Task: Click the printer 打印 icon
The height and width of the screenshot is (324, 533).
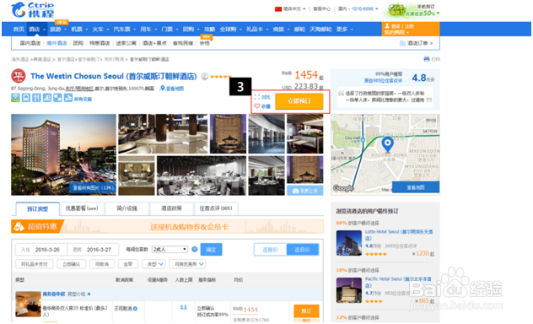Action: click(427, 59)
